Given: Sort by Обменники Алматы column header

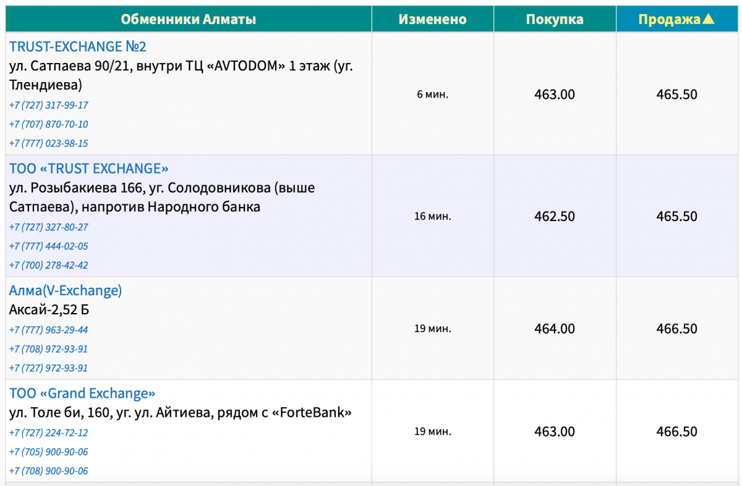Looking at the screenshot, I should 189,19.
